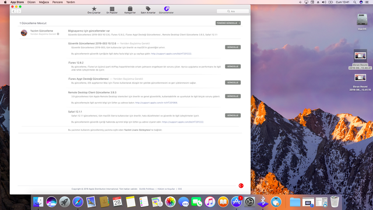
Task: Open the Yazılım Lisans Sözleşmesi link
Action: (x=138, y=130)
